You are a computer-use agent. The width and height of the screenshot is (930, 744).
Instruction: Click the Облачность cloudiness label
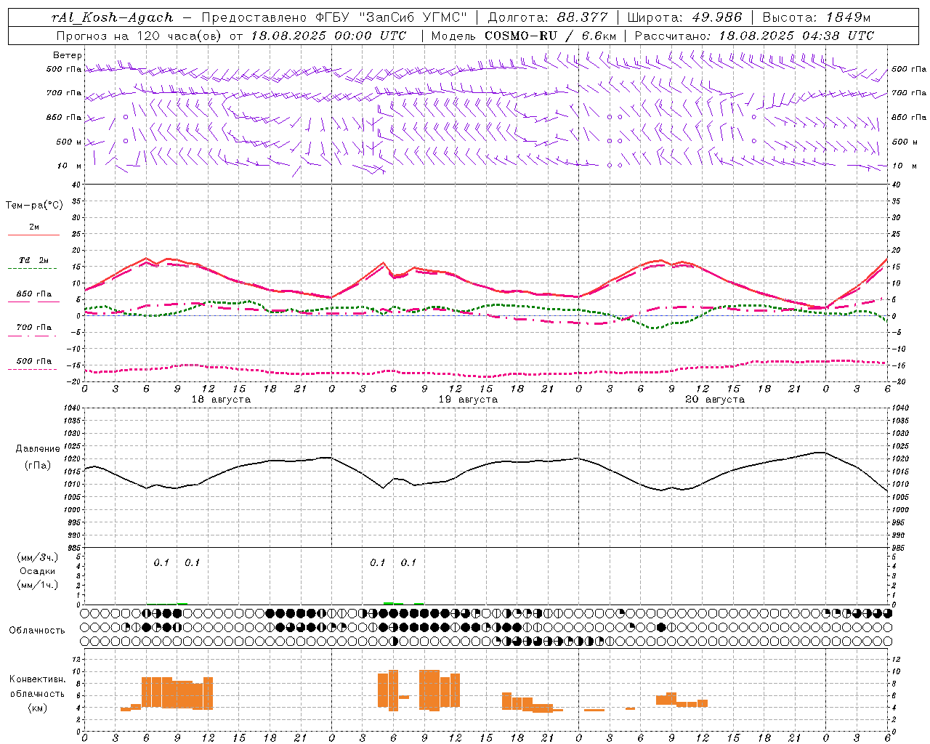click(x=37, y=631)
